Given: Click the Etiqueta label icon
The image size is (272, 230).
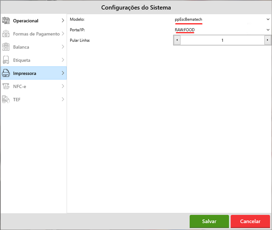Looking at the screenshot, I should tap(6, 60).
